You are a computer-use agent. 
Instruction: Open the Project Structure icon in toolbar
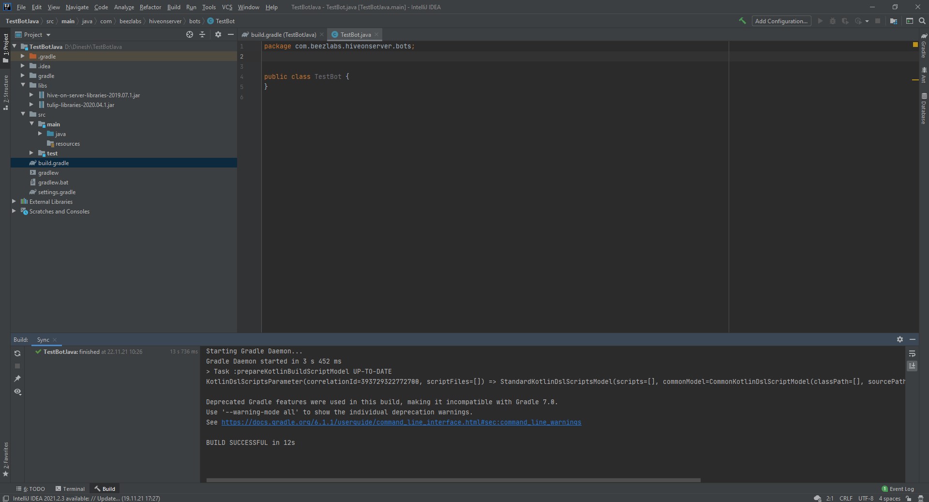(x=894, y=21)
